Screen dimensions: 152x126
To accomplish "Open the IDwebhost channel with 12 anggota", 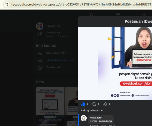I will pos(57,34).
